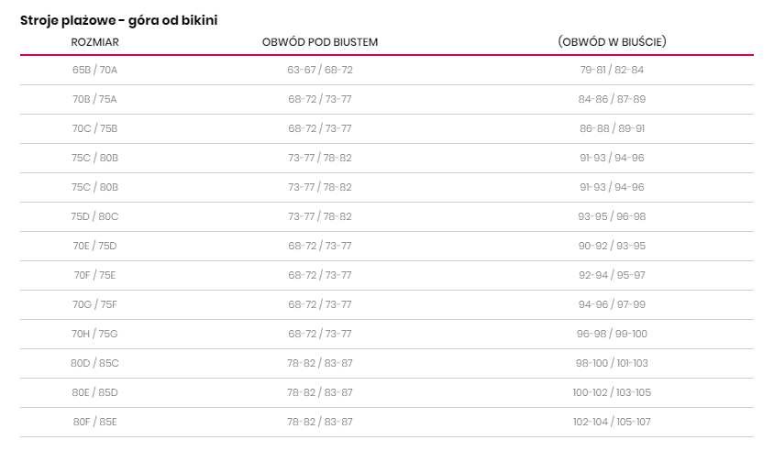Image resolution: width=774 pixels, height=462 pixels.
Task: Select the OBWÓD POD BIUSTEM column header
Action: click(x=320, y=42)
